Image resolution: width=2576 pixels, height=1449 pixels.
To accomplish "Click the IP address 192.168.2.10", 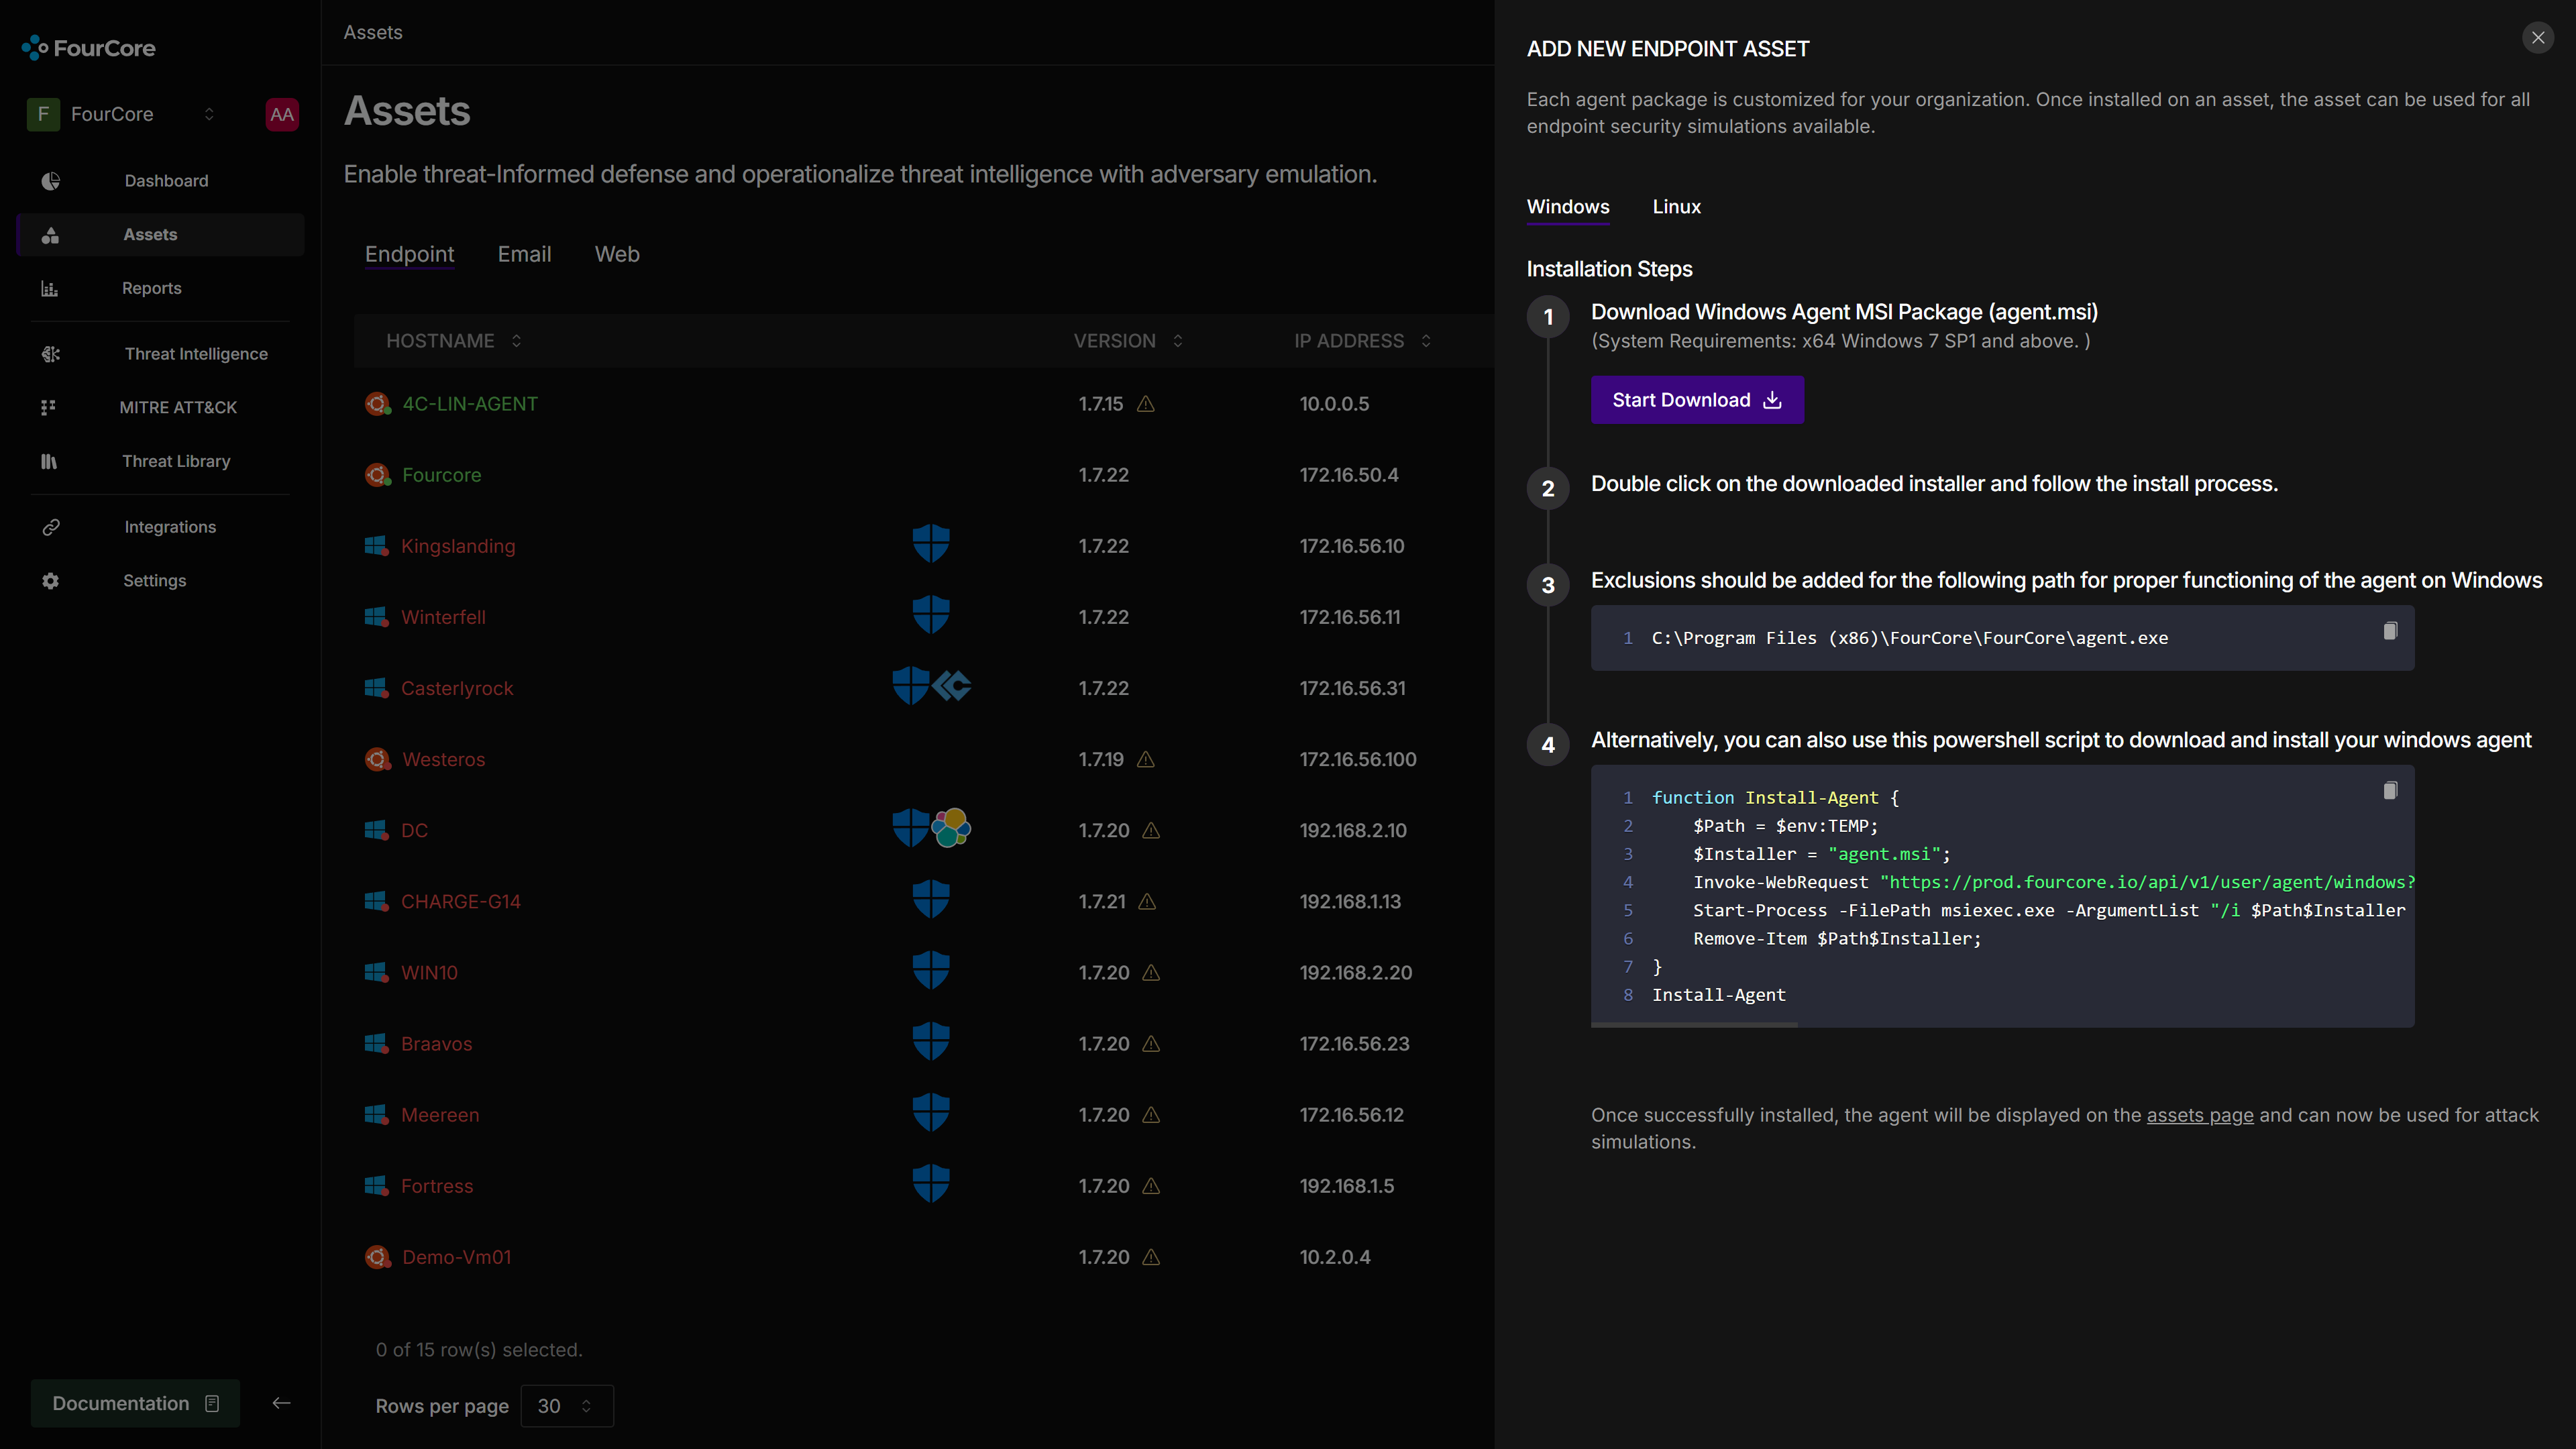I will click(x=1353, y=830).
